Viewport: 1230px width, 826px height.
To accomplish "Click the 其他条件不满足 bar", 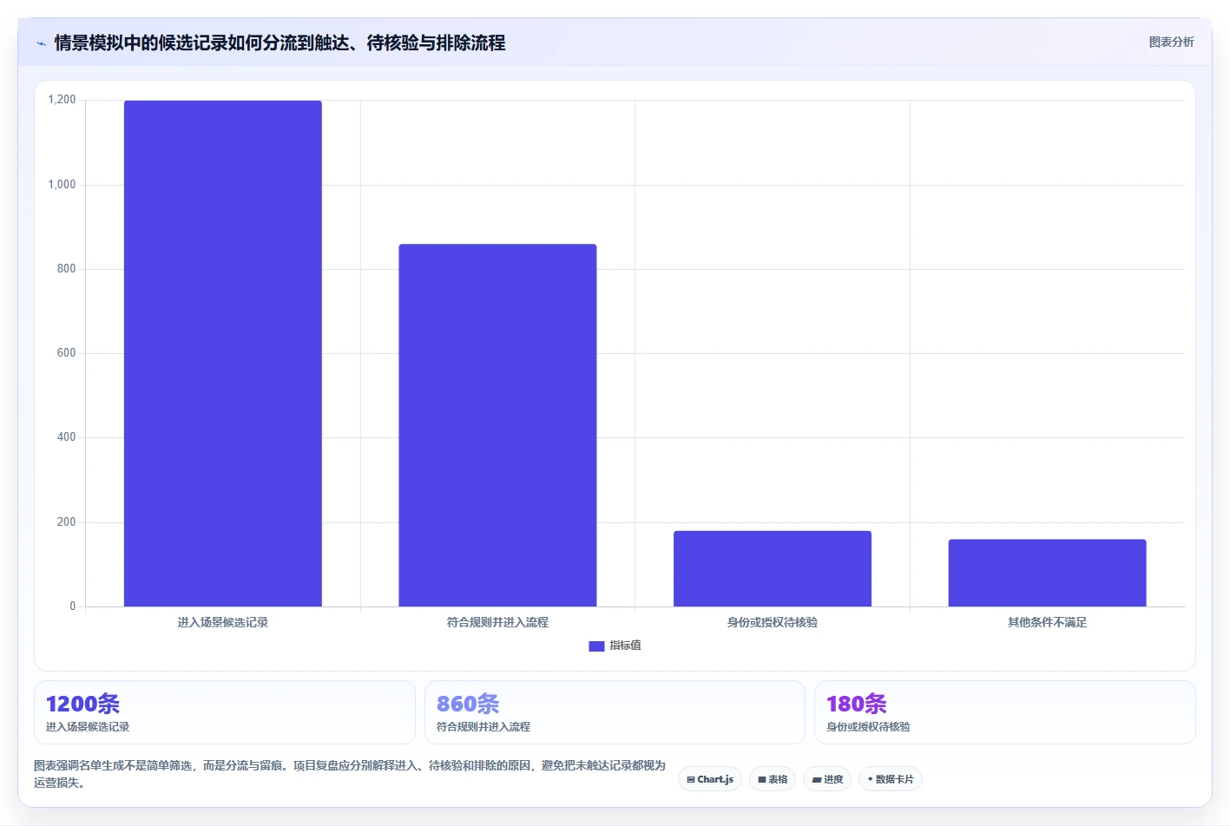I will coord(1047,573).
